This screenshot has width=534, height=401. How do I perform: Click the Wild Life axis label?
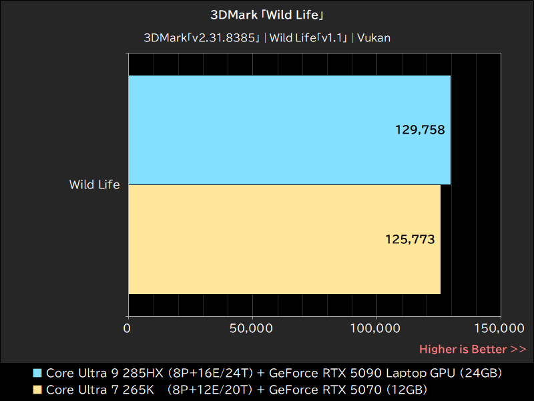[x=95, y=184]
